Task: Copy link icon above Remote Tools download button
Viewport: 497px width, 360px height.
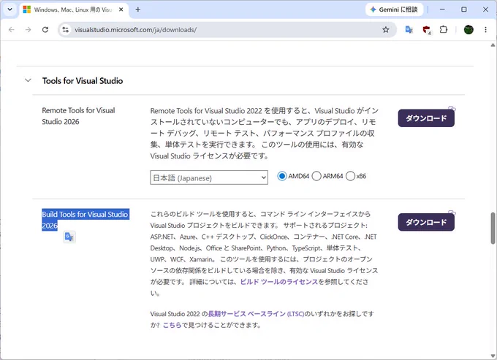Action: (452, 109)
